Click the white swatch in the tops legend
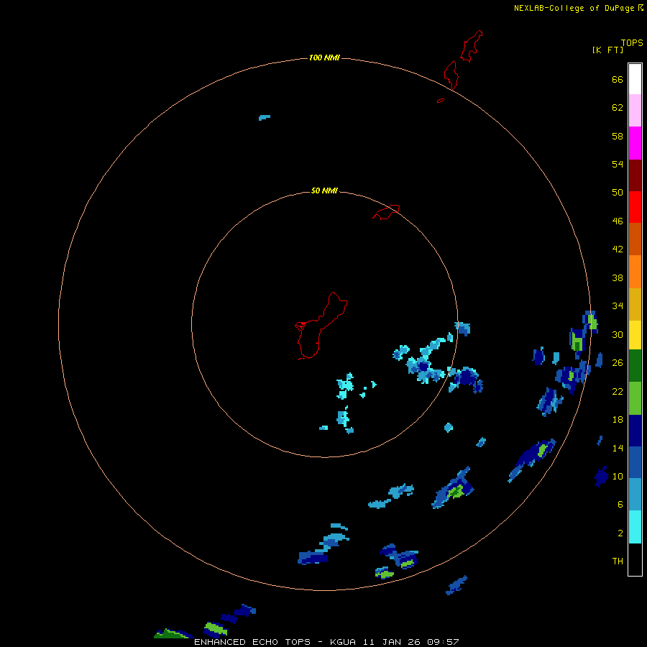This screenshot has height=647, width=647. coord(635,79)
